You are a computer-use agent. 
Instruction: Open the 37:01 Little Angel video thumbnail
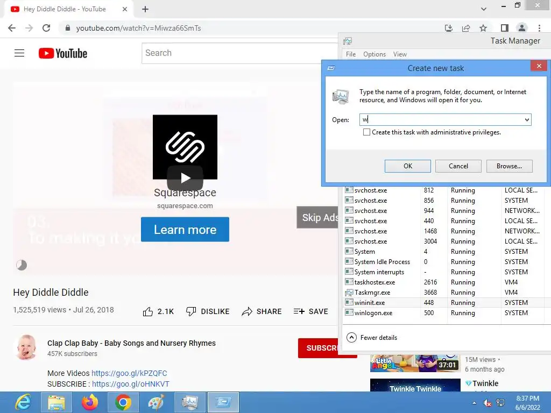(415, 363)
